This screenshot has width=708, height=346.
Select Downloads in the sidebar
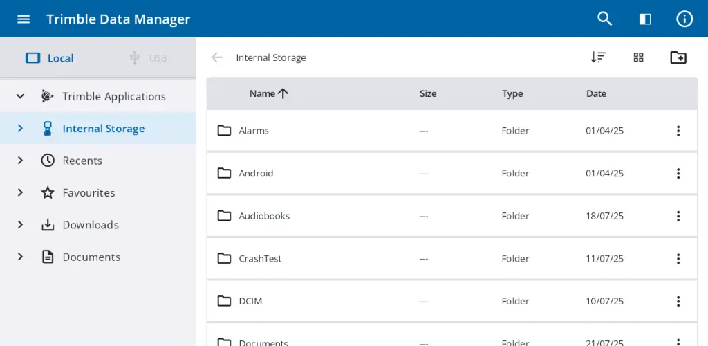[91, 225]
